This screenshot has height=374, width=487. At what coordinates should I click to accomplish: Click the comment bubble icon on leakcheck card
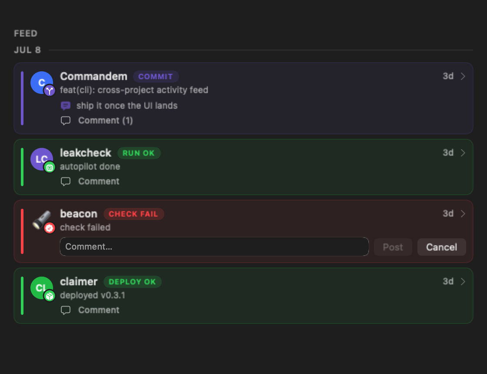[66, 181]
